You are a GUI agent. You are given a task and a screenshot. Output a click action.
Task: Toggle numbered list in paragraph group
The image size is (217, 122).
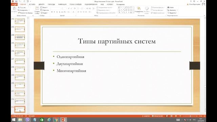[83, 8]
